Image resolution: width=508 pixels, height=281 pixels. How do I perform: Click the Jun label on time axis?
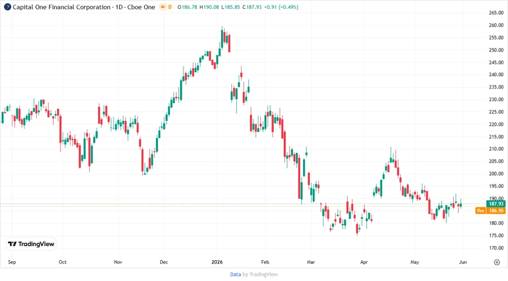pyautogui.click(x=463, y=262)
